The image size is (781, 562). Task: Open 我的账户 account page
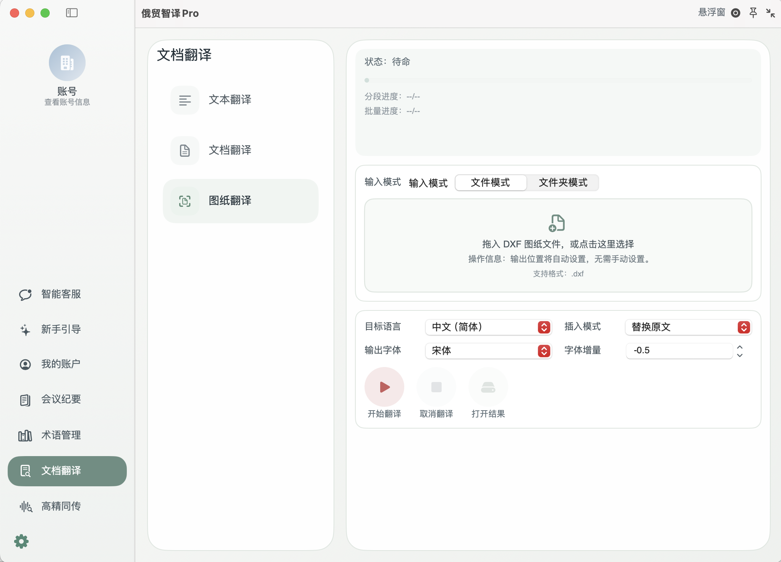click(x=60, y=364)
